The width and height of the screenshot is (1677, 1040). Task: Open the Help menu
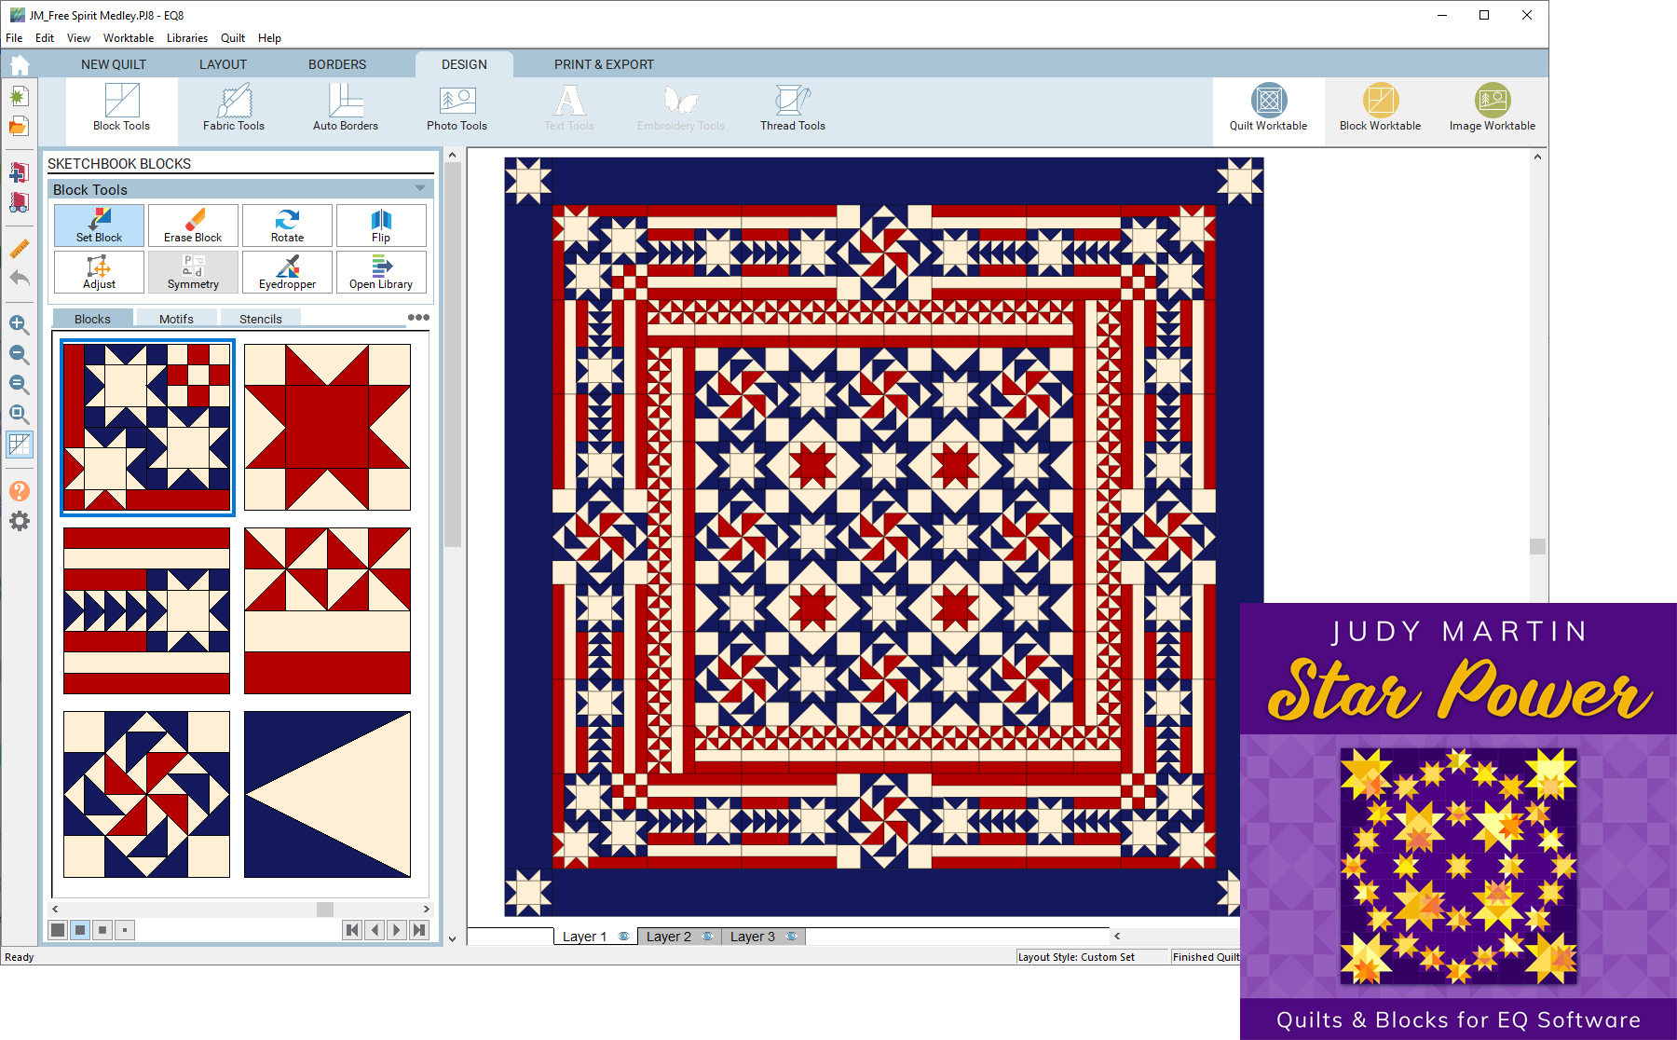pyautogui.click(x=269, y=38)
